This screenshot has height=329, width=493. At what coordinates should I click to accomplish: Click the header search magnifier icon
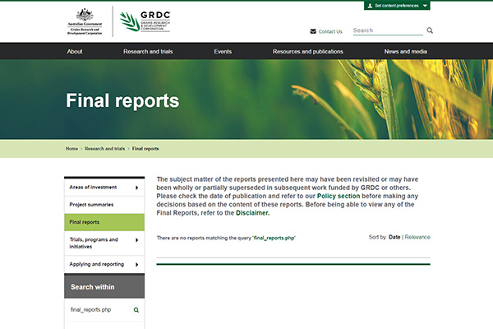(x=430, y=30)
